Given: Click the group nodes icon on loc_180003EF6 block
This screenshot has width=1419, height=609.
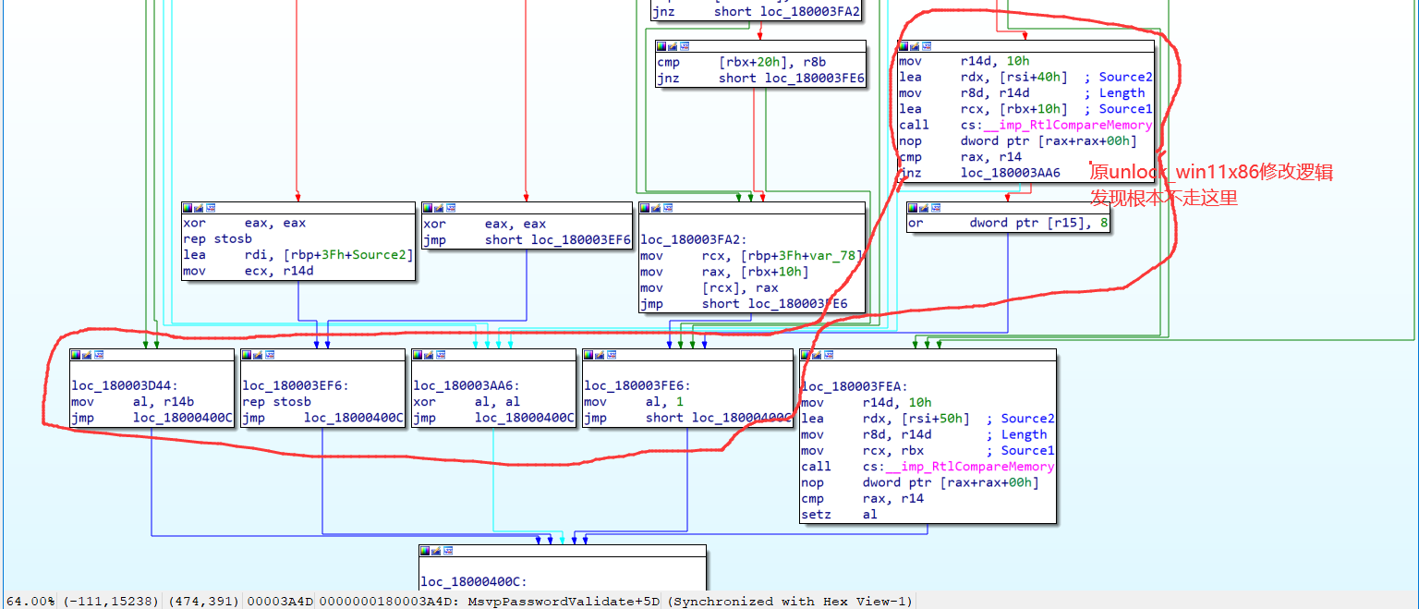Looking at the screenshot, I should [x=269, y=355].
